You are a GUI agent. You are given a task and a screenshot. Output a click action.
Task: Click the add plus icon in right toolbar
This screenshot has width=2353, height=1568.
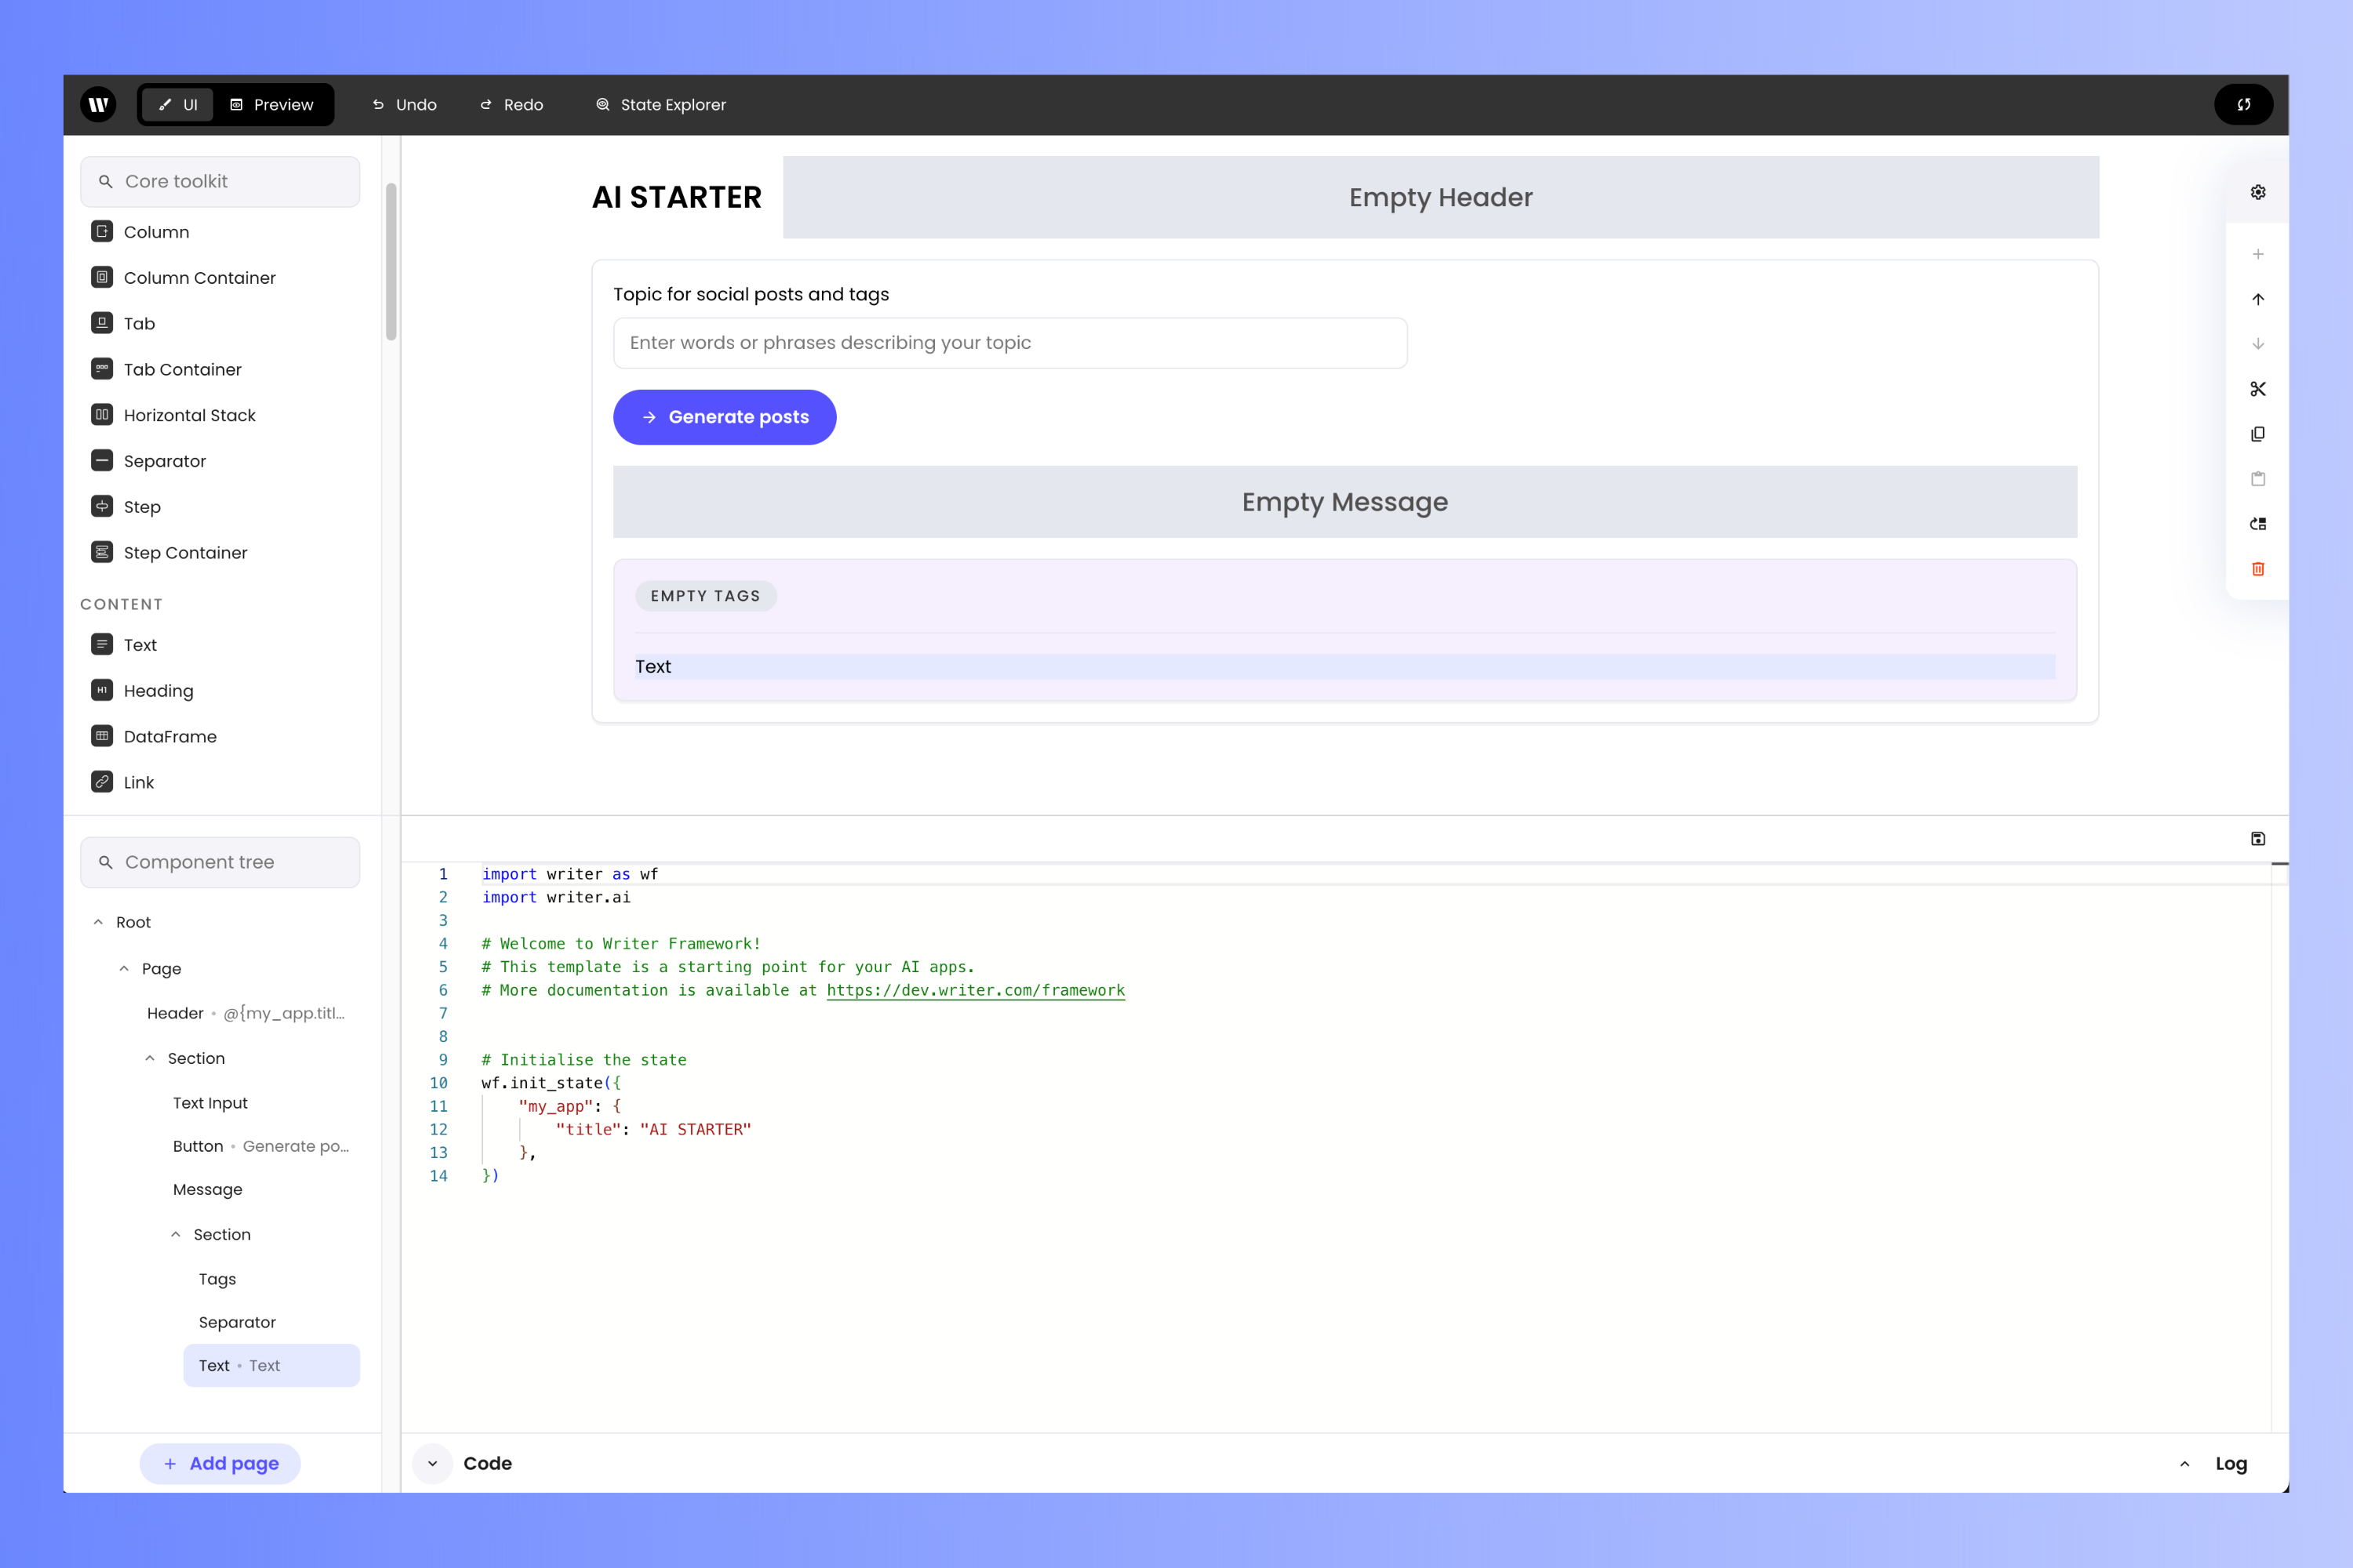[2258, 254]
